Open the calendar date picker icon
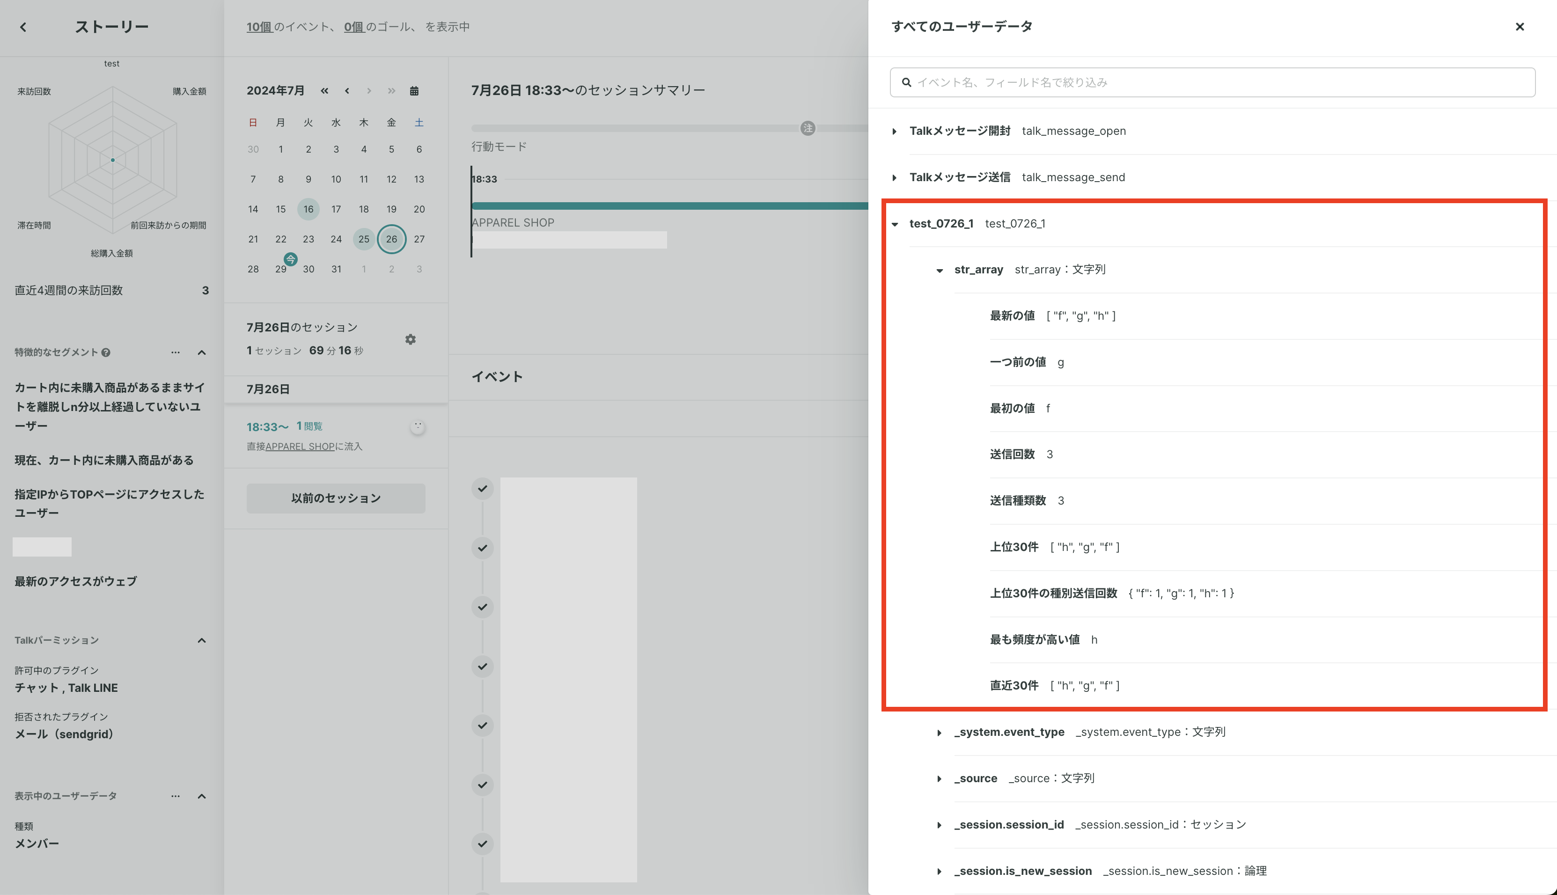 414,91
